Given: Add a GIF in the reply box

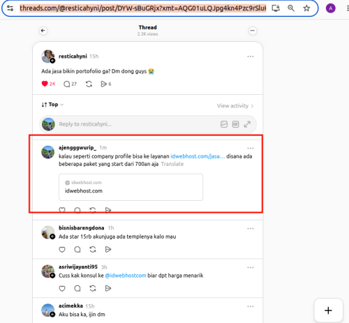Looking at the screenshot, I should click(235, 124).
